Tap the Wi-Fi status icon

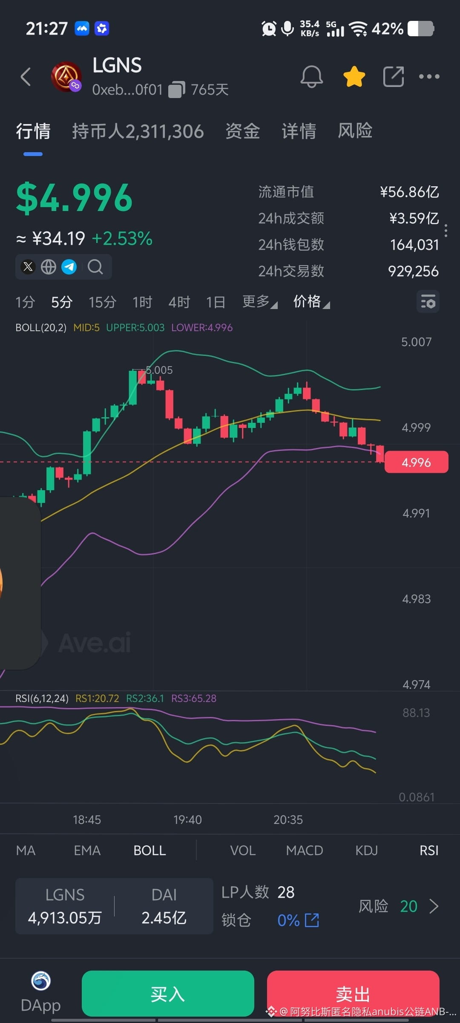click(358, 29)
